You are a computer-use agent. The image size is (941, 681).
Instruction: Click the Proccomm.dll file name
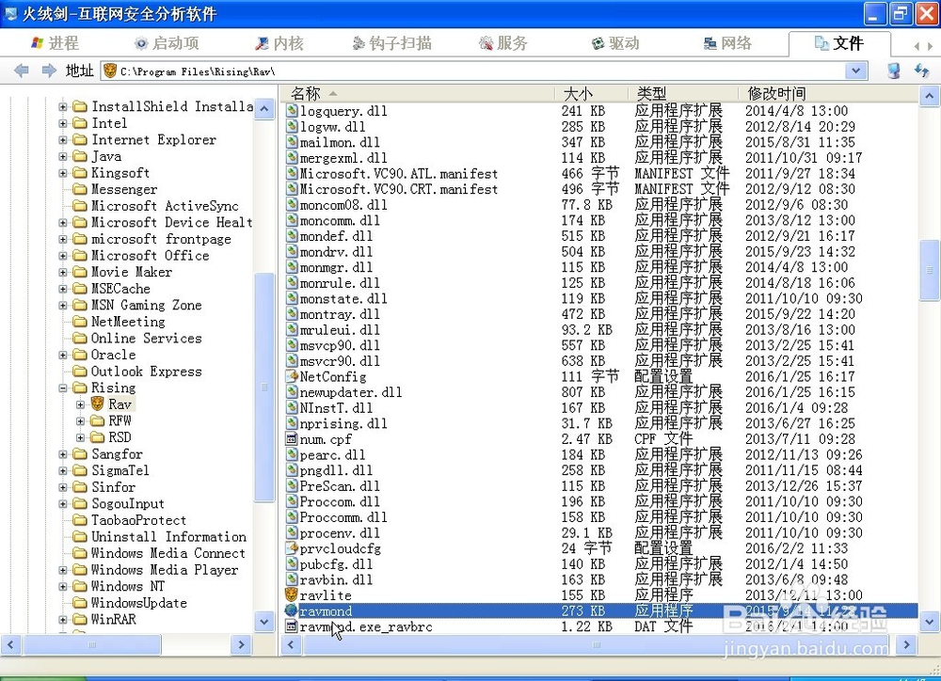(x=343, y=516)
